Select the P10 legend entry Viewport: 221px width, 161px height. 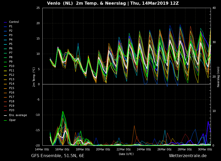11,66
